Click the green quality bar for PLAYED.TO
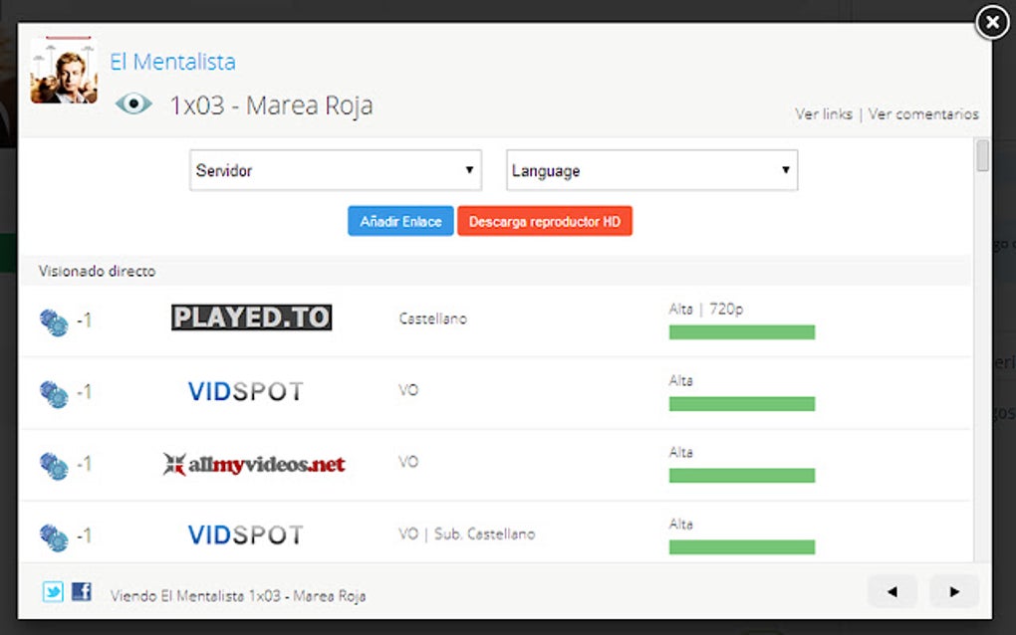The width and height of the screenshot is (1016, 635). 741,329
